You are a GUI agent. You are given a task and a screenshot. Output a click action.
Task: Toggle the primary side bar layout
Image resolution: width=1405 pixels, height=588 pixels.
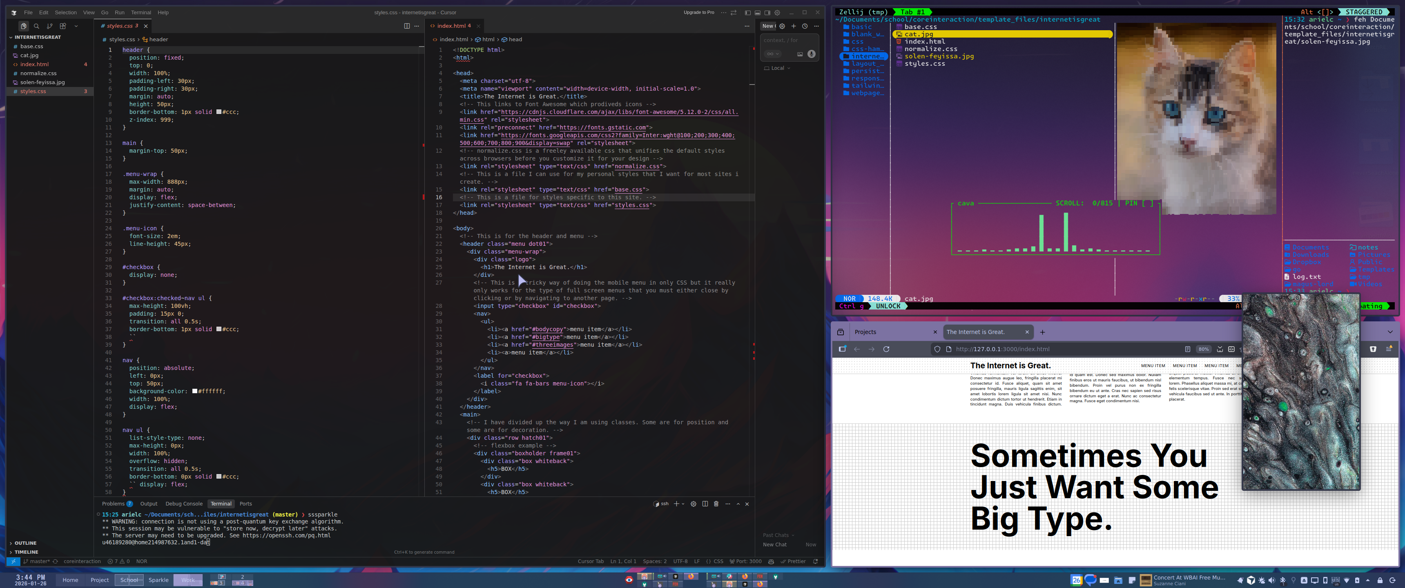point(748,13)
